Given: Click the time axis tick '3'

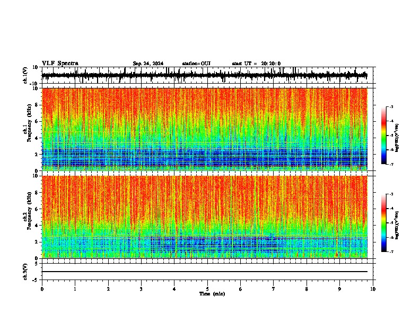Looking at the screenshot, I should click(x=141, y=289).
